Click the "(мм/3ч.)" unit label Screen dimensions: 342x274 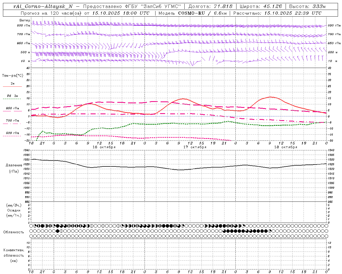pos(14,205)
